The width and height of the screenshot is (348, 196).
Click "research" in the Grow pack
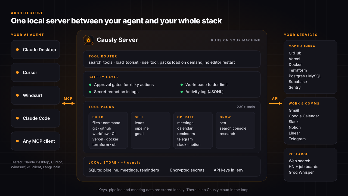[227, 134]
